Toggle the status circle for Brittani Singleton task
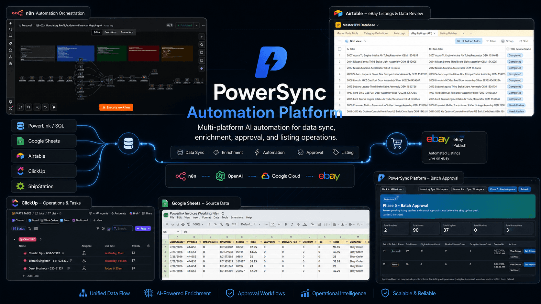 (25, 261)
